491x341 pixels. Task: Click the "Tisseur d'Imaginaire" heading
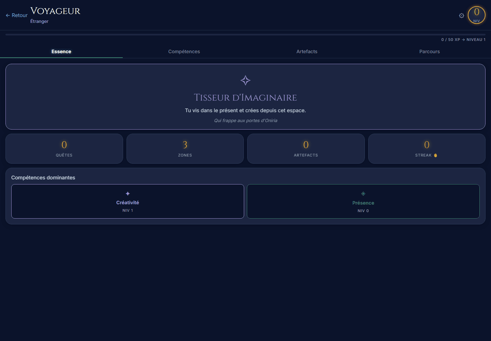[x=245, y=98]
